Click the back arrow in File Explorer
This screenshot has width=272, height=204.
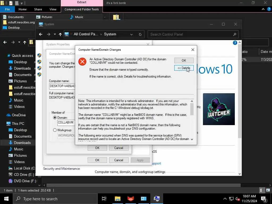click(x=5, y=42)
